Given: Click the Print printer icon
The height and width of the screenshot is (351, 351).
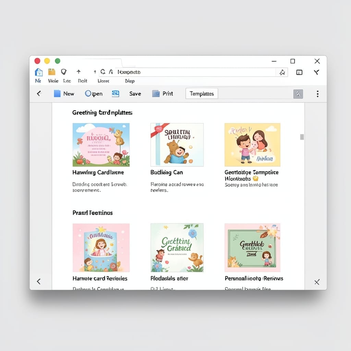Looking at the screenshot, I should 156,94.
